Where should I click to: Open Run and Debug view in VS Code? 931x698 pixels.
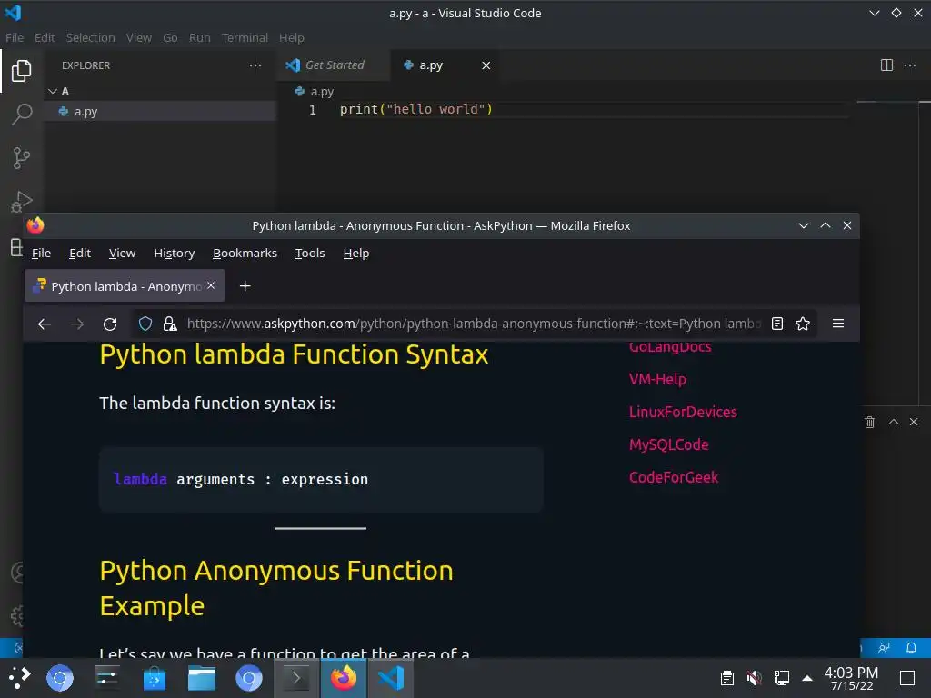click(22, 201)
